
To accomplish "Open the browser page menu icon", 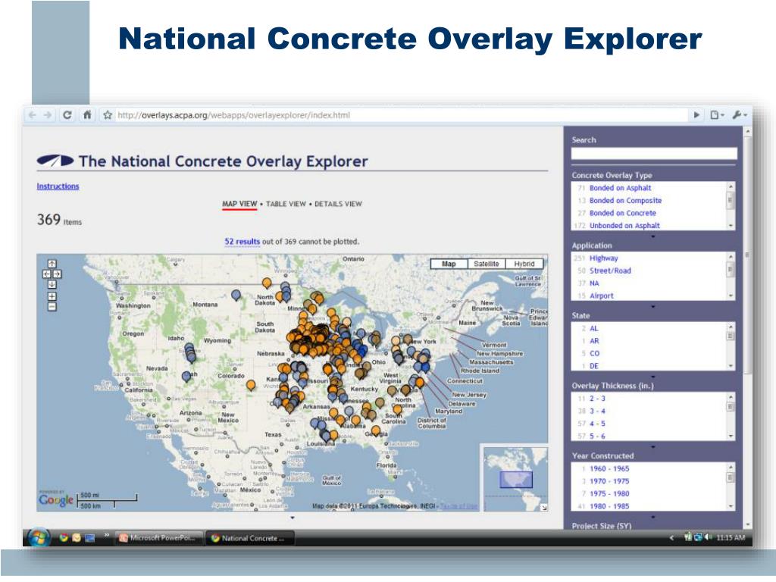I will (x=717, y=115).
